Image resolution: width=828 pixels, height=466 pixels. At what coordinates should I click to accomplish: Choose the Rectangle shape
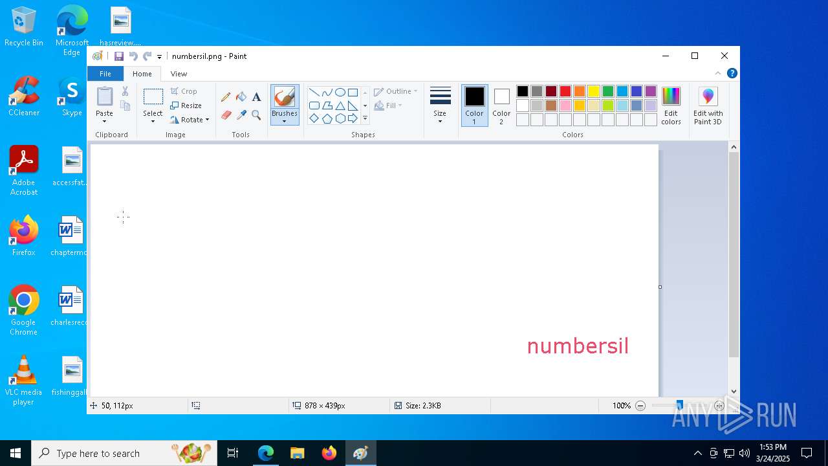tap(353, 92)
